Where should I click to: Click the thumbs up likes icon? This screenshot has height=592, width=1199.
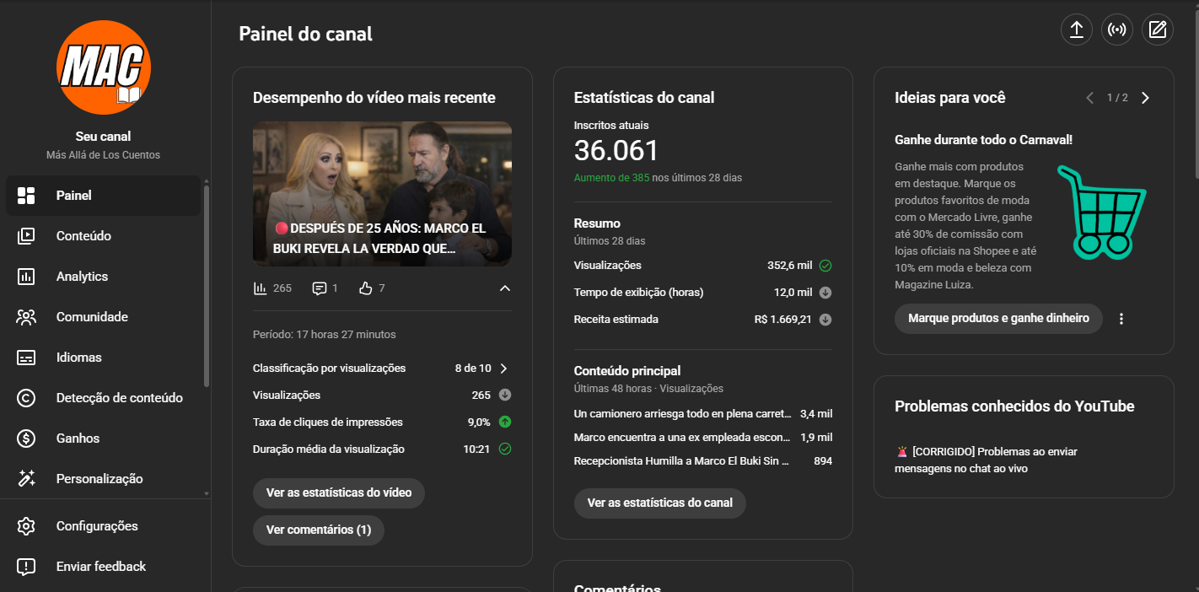coord(365,288)
